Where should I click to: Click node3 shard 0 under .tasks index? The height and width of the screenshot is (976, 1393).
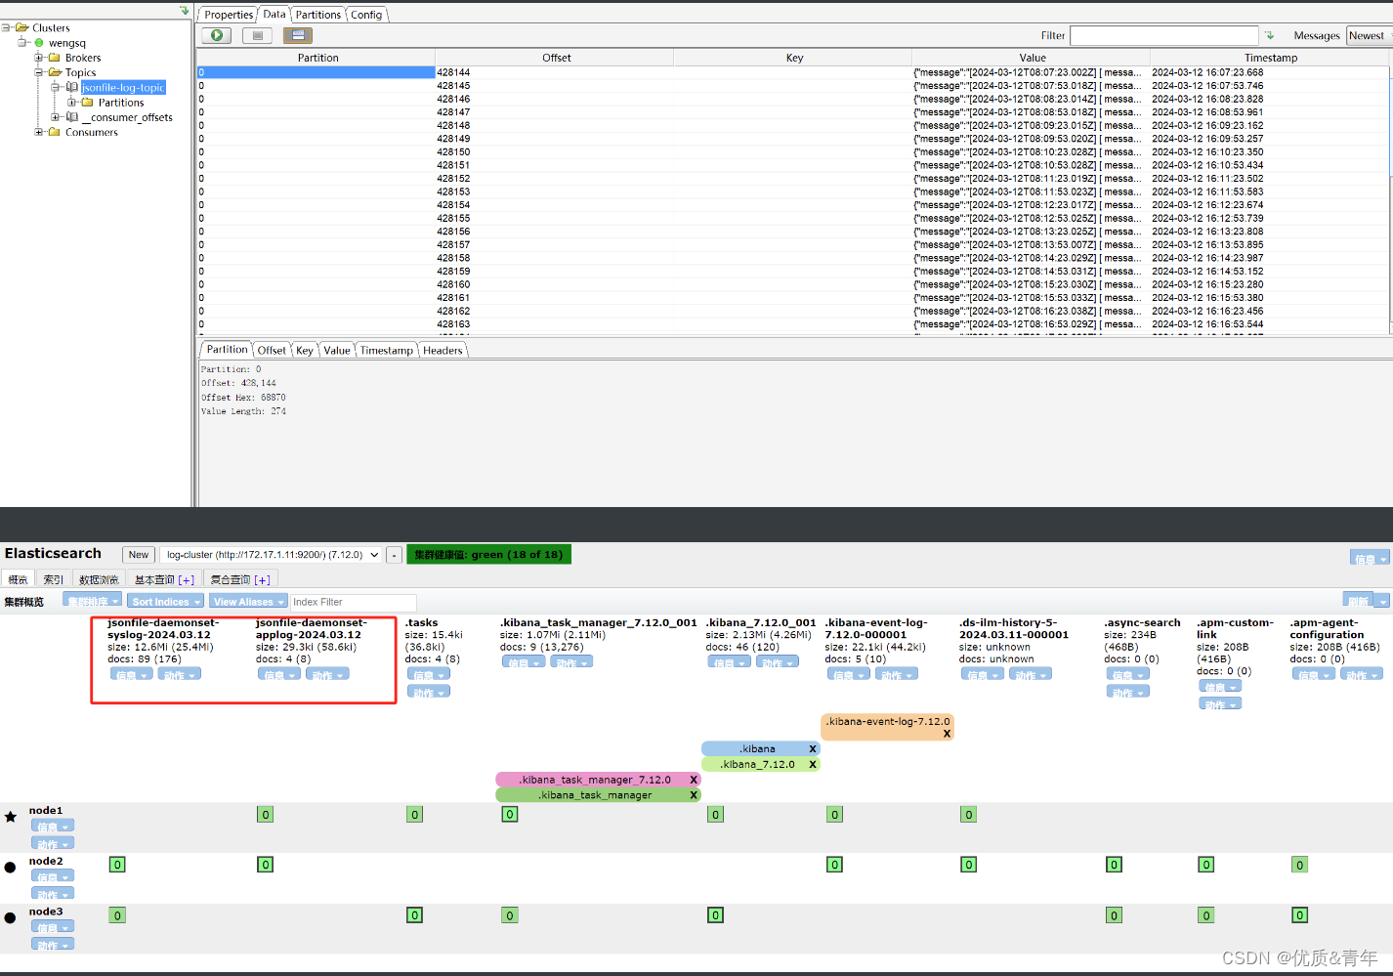click(414, 915)
